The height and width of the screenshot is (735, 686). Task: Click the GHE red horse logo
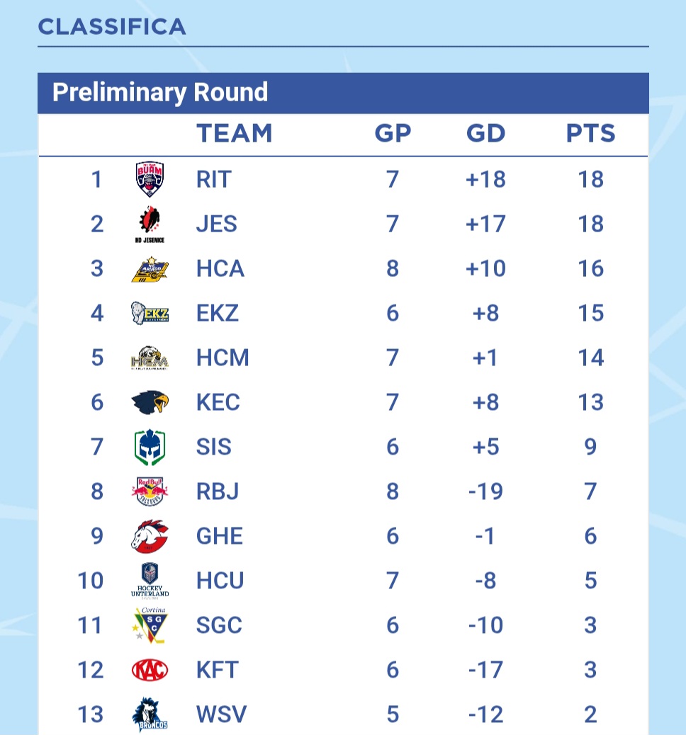(150, 536)
